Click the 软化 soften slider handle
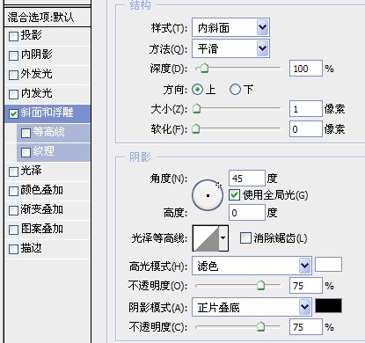This screenshot has width=365, height=343. point(196,128)
